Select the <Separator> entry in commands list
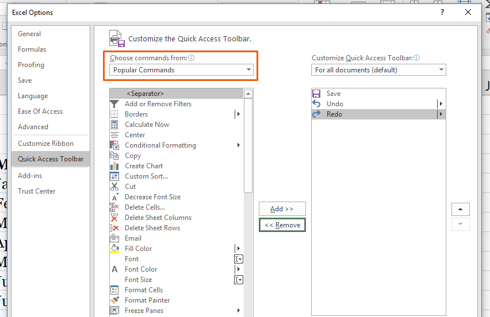 click(x=176, y=94)
